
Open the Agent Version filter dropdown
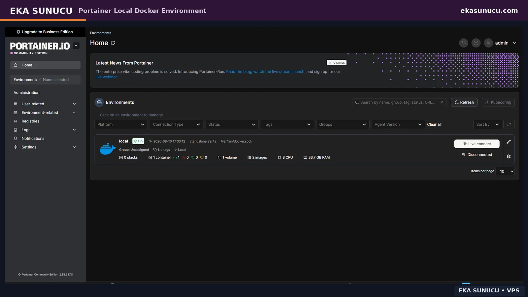click(x=398, y=124)
